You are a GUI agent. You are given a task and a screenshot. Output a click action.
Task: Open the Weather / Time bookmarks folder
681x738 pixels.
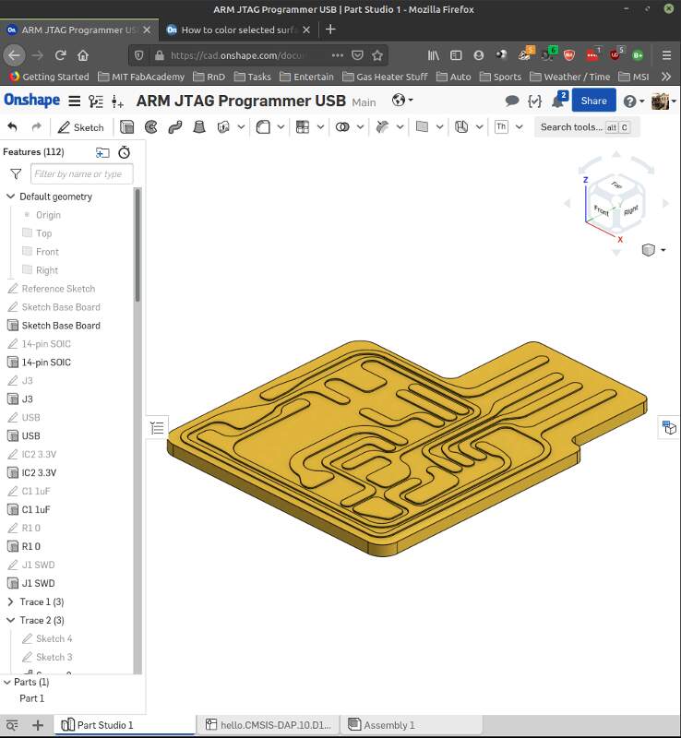[570, 77]
